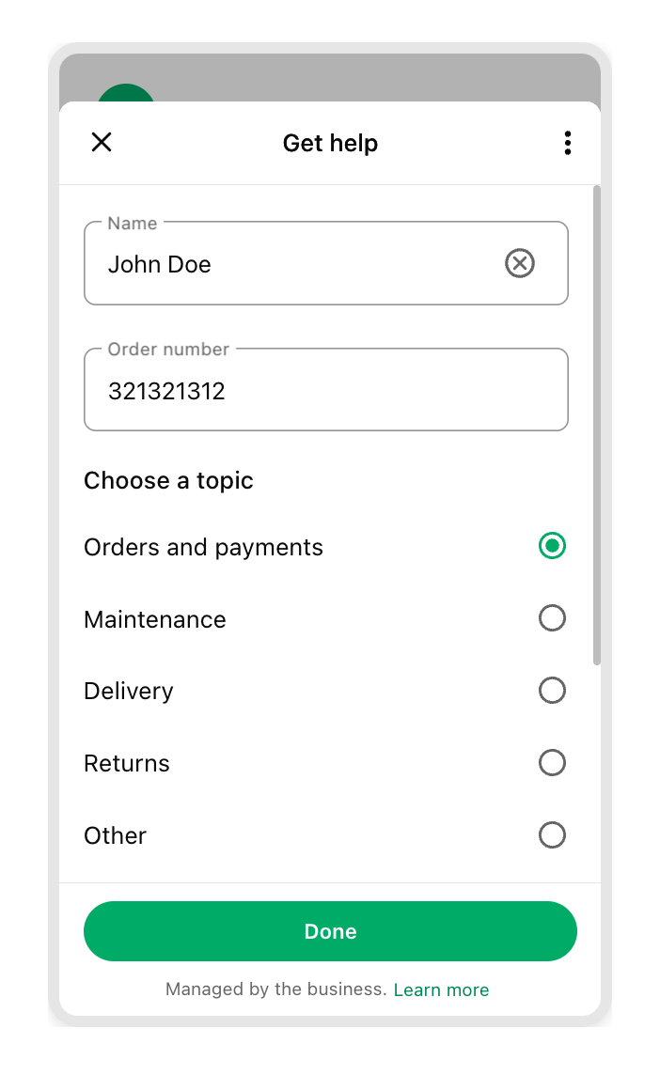Open the three-dot more options menu
Viewport: 660px width, 1075px height.
(567, 143)
